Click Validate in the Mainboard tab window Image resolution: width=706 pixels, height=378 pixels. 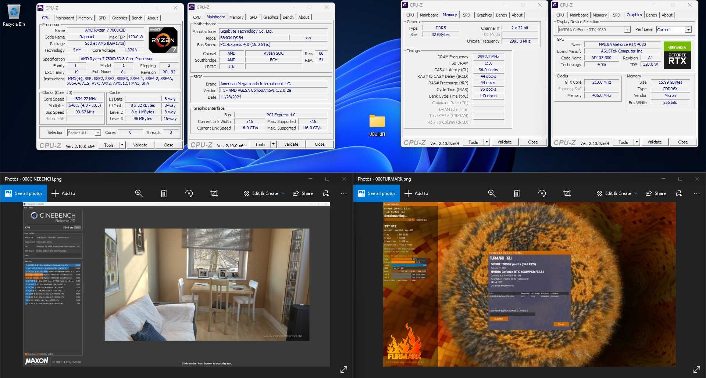point(291,144)
